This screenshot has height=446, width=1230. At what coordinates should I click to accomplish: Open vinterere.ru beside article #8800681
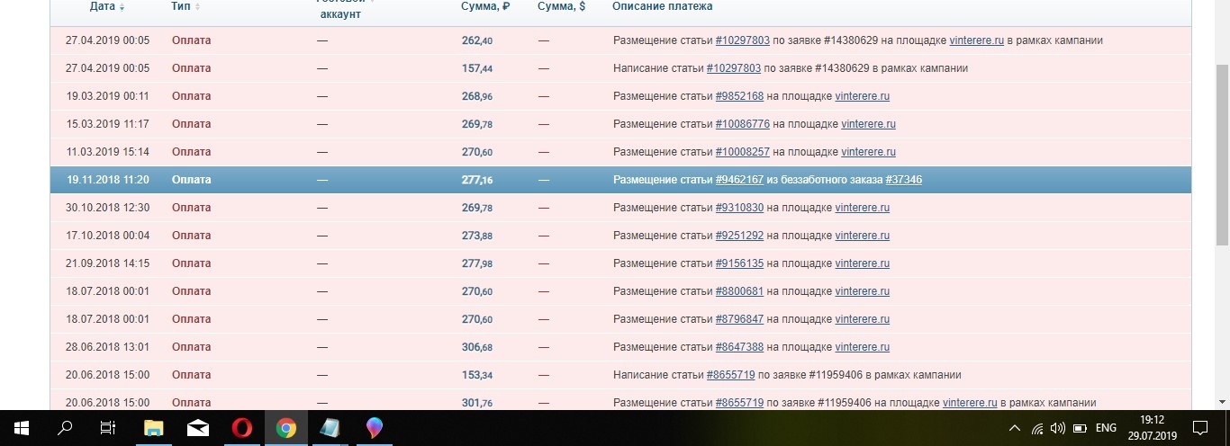point(863,291)
